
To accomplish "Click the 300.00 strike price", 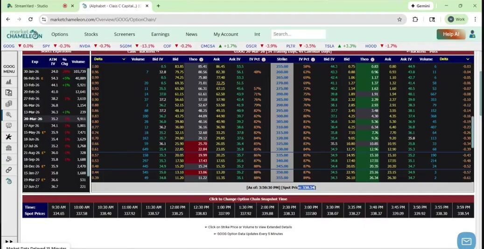I will click(x=282, y=116).
